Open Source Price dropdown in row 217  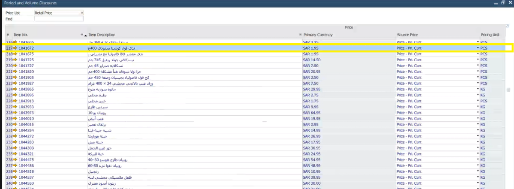tap(478, 48)
